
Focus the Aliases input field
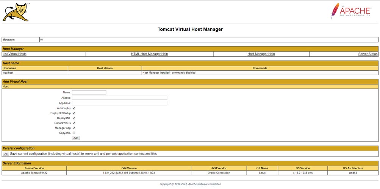point(119,98)
